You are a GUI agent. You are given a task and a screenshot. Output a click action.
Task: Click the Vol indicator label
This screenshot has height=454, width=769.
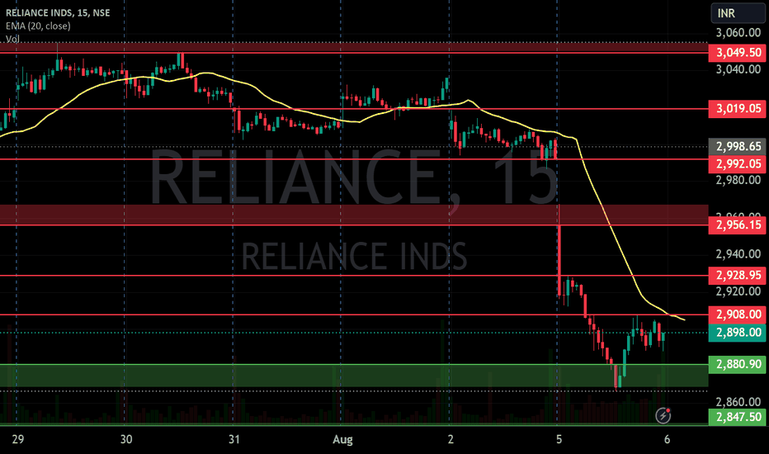point(12,39)
